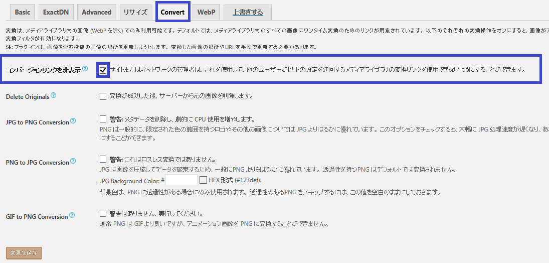Open the ExactDN tab
This screenshot has height=263, width=549.
(56, 12)
